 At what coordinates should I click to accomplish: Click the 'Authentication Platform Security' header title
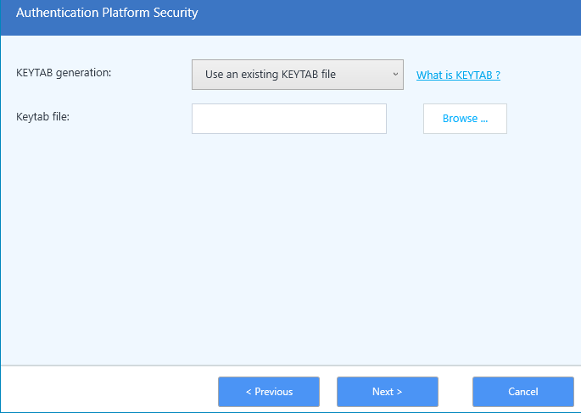107,14
